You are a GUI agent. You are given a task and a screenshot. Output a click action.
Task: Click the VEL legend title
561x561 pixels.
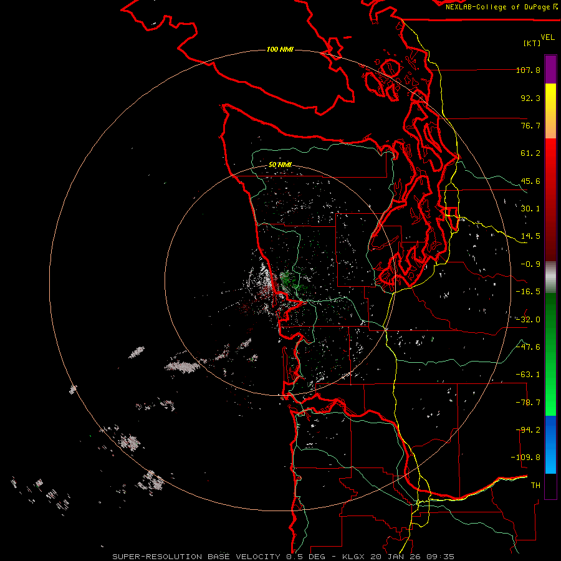[x=547, y=37]
